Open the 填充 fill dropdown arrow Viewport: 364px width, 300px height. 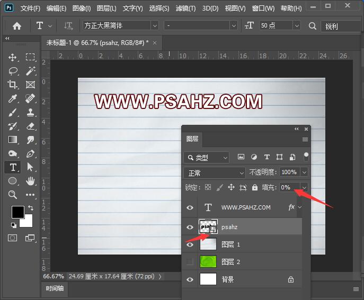tap(304, 187)
